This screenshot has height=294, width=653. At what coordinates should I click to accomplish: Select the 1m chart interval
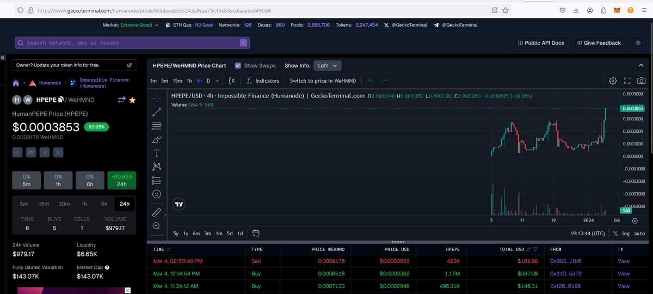[153, 81]
